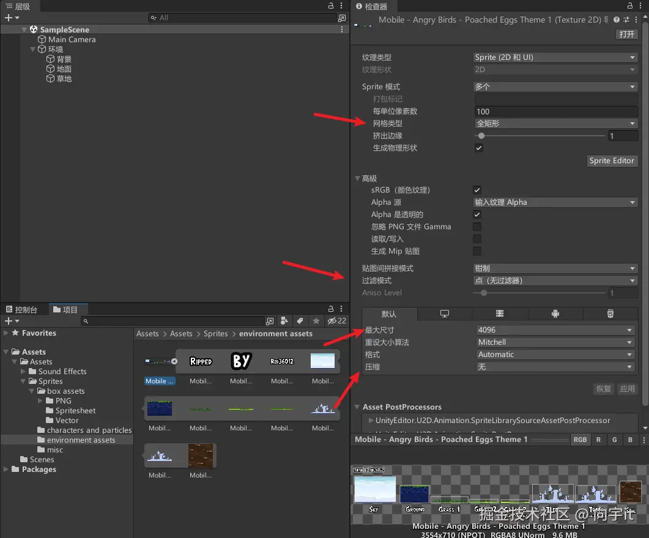Toggle the G channel preview button

[x=614, y=440]
